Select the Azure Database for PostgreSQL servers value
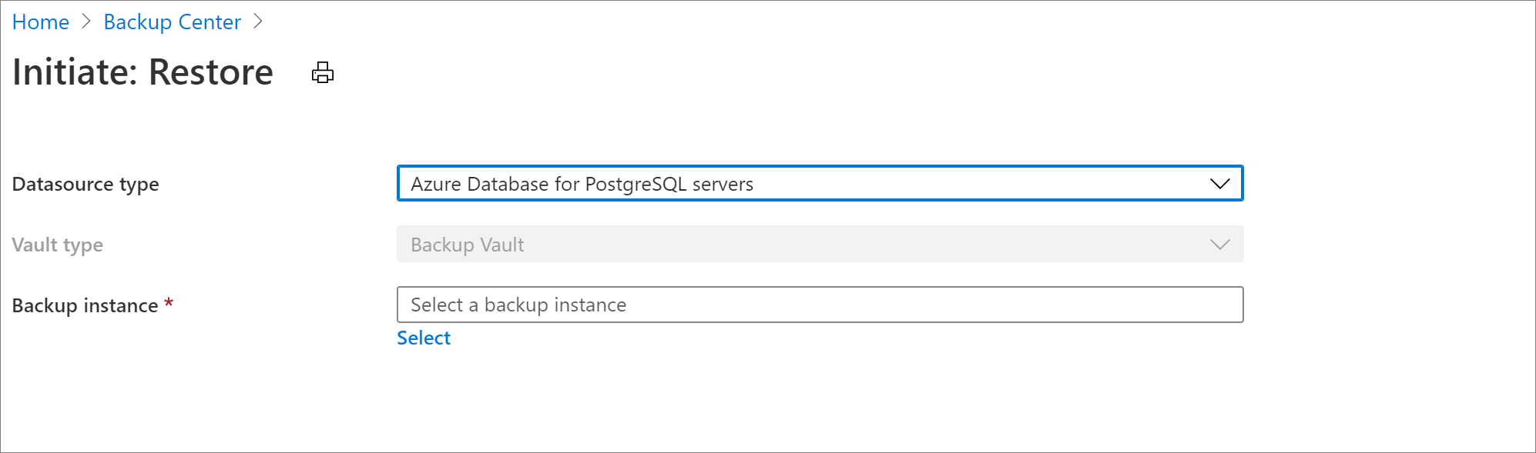The height and width of the screenshot is (453, 1536). pos(582,184)
